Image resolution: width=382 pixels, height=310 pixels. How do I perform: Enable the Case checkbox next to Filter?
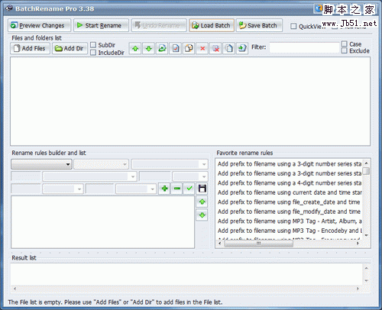(345, 44)
